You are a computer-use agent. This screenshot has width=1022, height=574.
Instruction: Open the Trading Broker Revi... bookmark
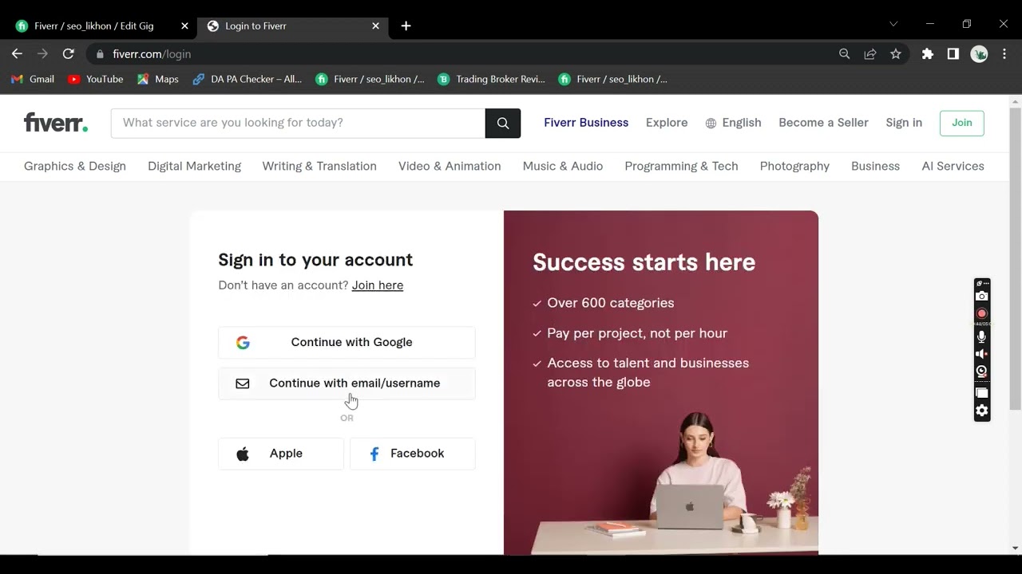pos(492,79)
